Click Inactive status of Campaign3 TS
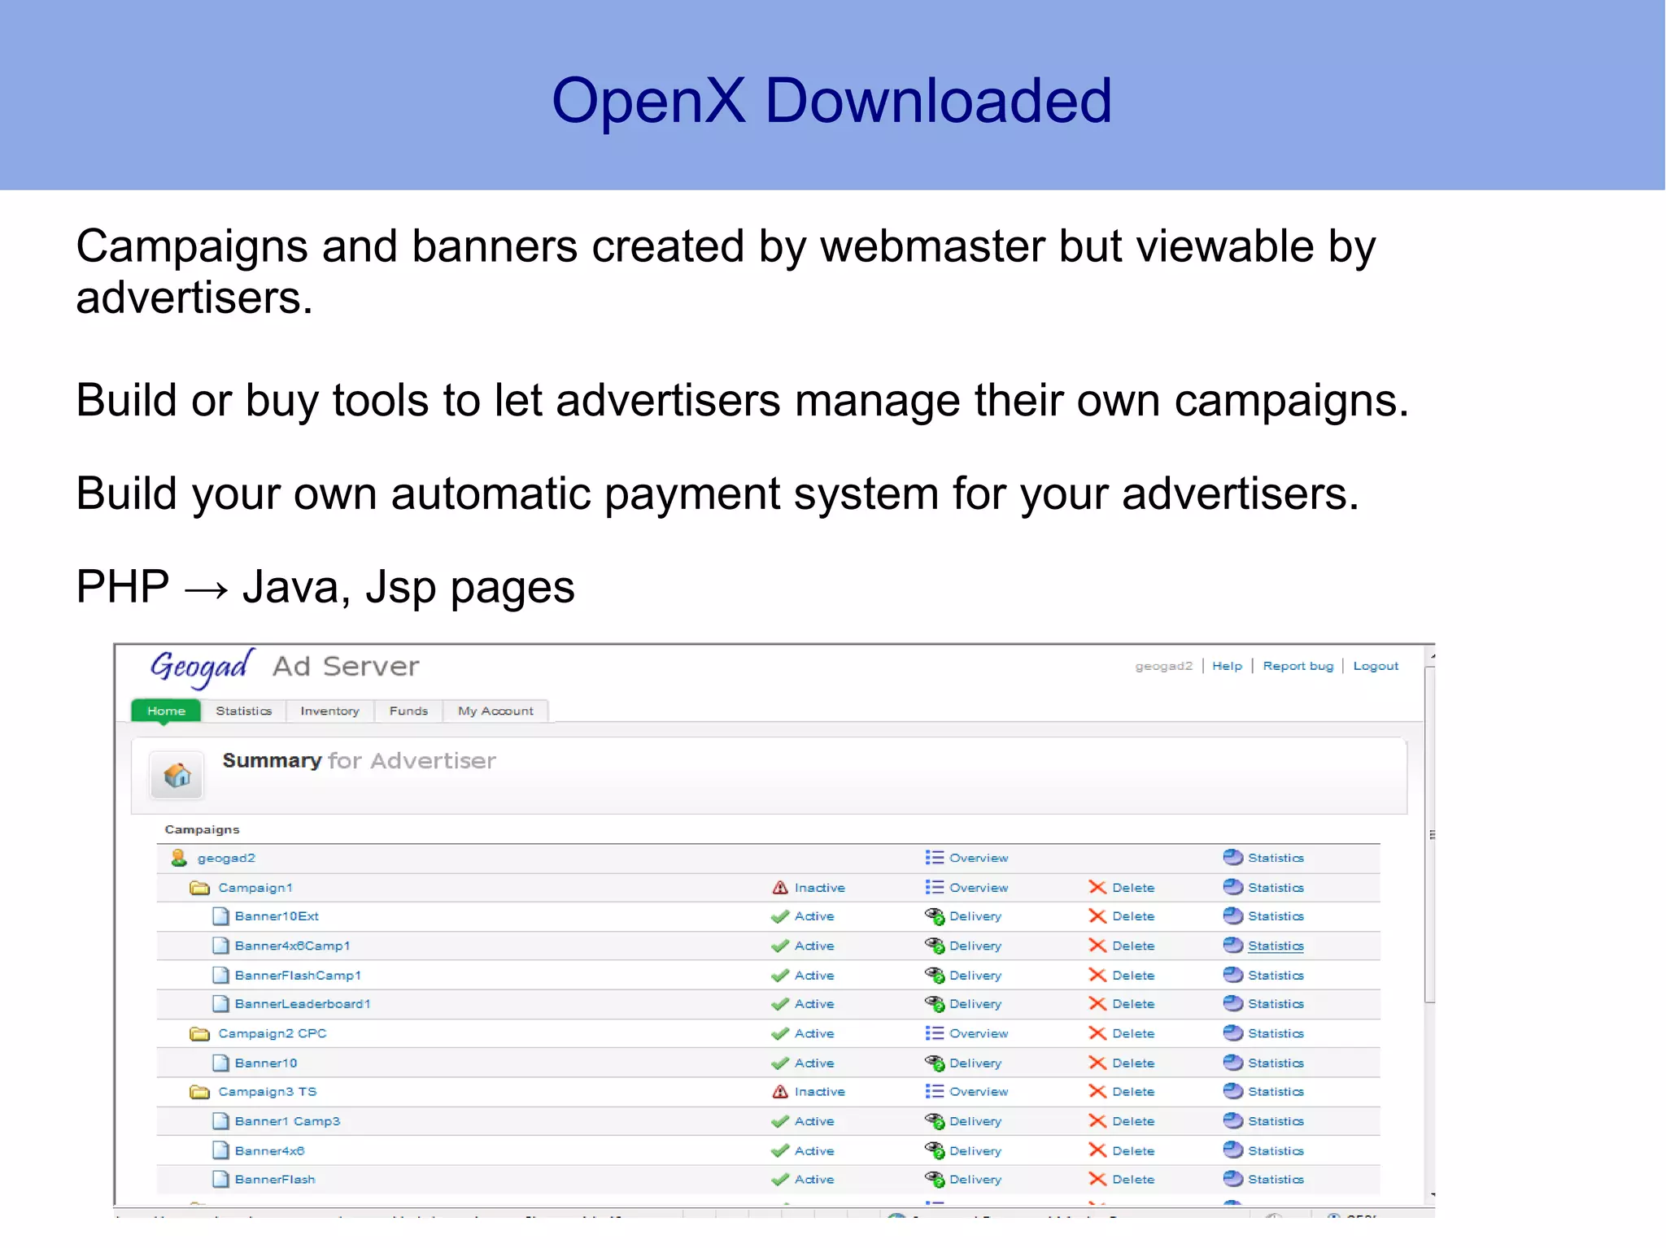 (820, 1092)
